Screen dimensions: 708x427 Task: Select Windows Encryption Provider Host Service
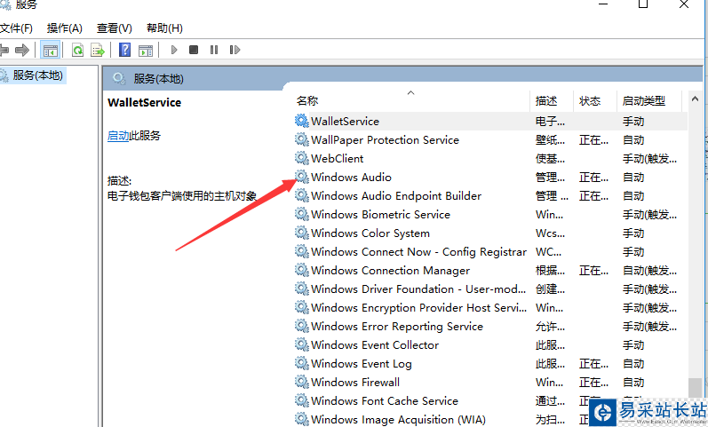tap(490, 308)
